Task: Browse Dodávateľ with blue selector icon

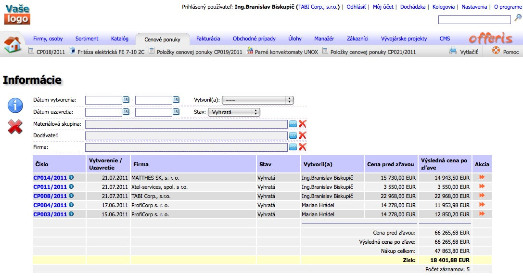Action: [293, 136]
